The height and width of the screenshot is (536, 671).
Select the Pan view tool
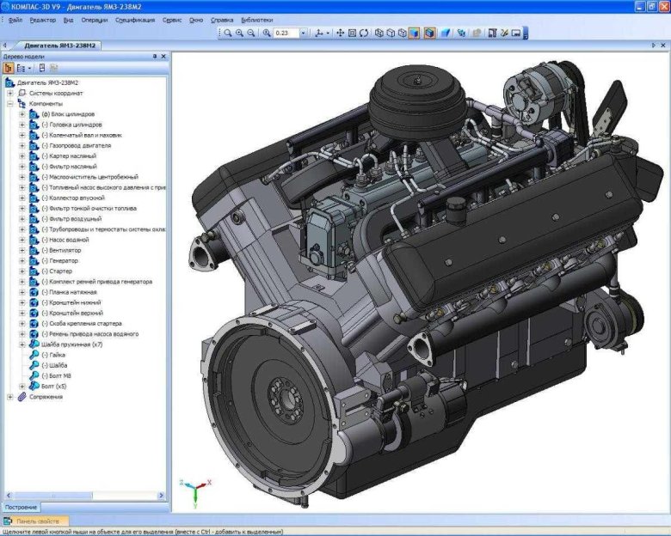(340, 33)
